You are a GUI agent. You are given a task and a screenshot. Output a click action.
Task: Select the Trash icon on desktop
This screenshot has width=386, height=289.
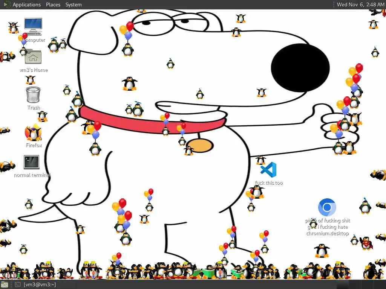[x=33, y=94]
